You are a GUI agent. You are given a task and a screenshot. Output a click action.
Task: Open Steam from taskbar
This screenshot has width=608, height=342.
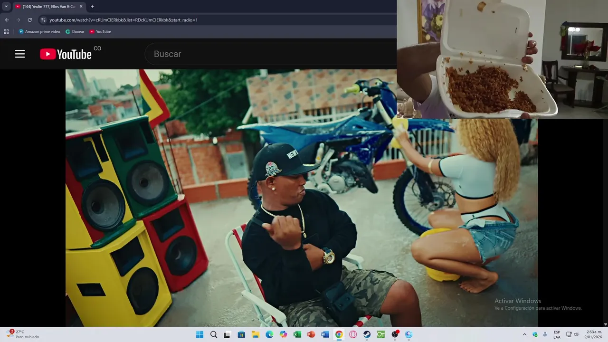click(367, 334)
